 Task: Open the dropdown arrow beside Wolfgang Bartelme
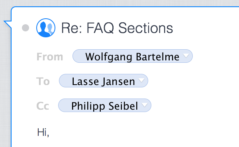(x=186, y=56)
